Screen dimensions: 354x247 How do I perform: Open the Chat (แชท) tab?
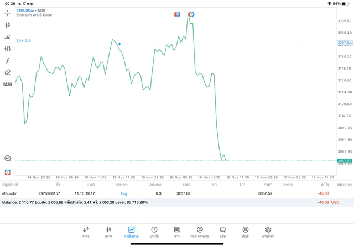[x=222, y=232]
